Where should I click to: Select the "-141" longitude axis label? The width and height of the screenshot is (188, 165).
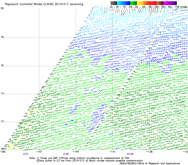[113, 152]
